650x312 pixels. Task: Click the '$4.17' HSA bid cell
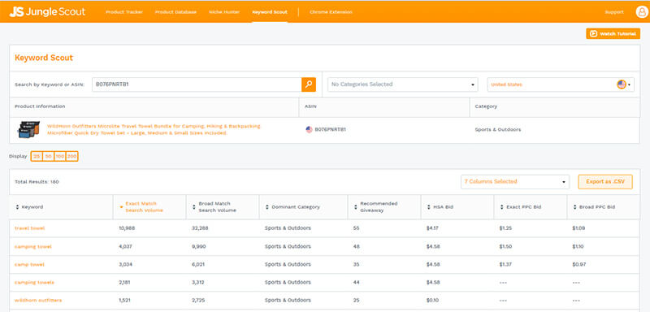433,228
